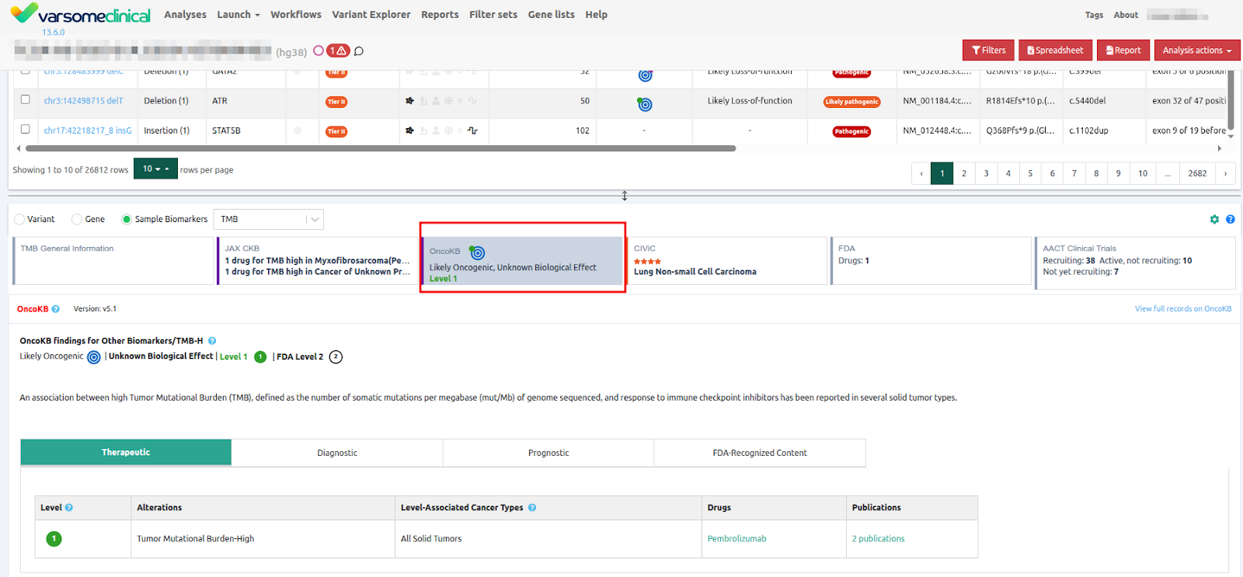This screenshot has height=577, width=1243.
Task: Click OncoKB help question mark icon
Action: click(x=55, y=309)
